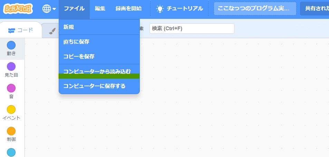Viewport: 329px width, 157px height.
Task: Select the magenta 音 block category
Action: click(x=11, y=91)
